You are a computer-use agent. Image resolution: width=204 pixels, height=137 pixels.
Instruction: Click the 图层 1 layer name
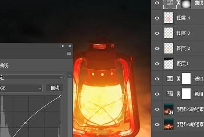pyautogui.click(x=183, y=64)
